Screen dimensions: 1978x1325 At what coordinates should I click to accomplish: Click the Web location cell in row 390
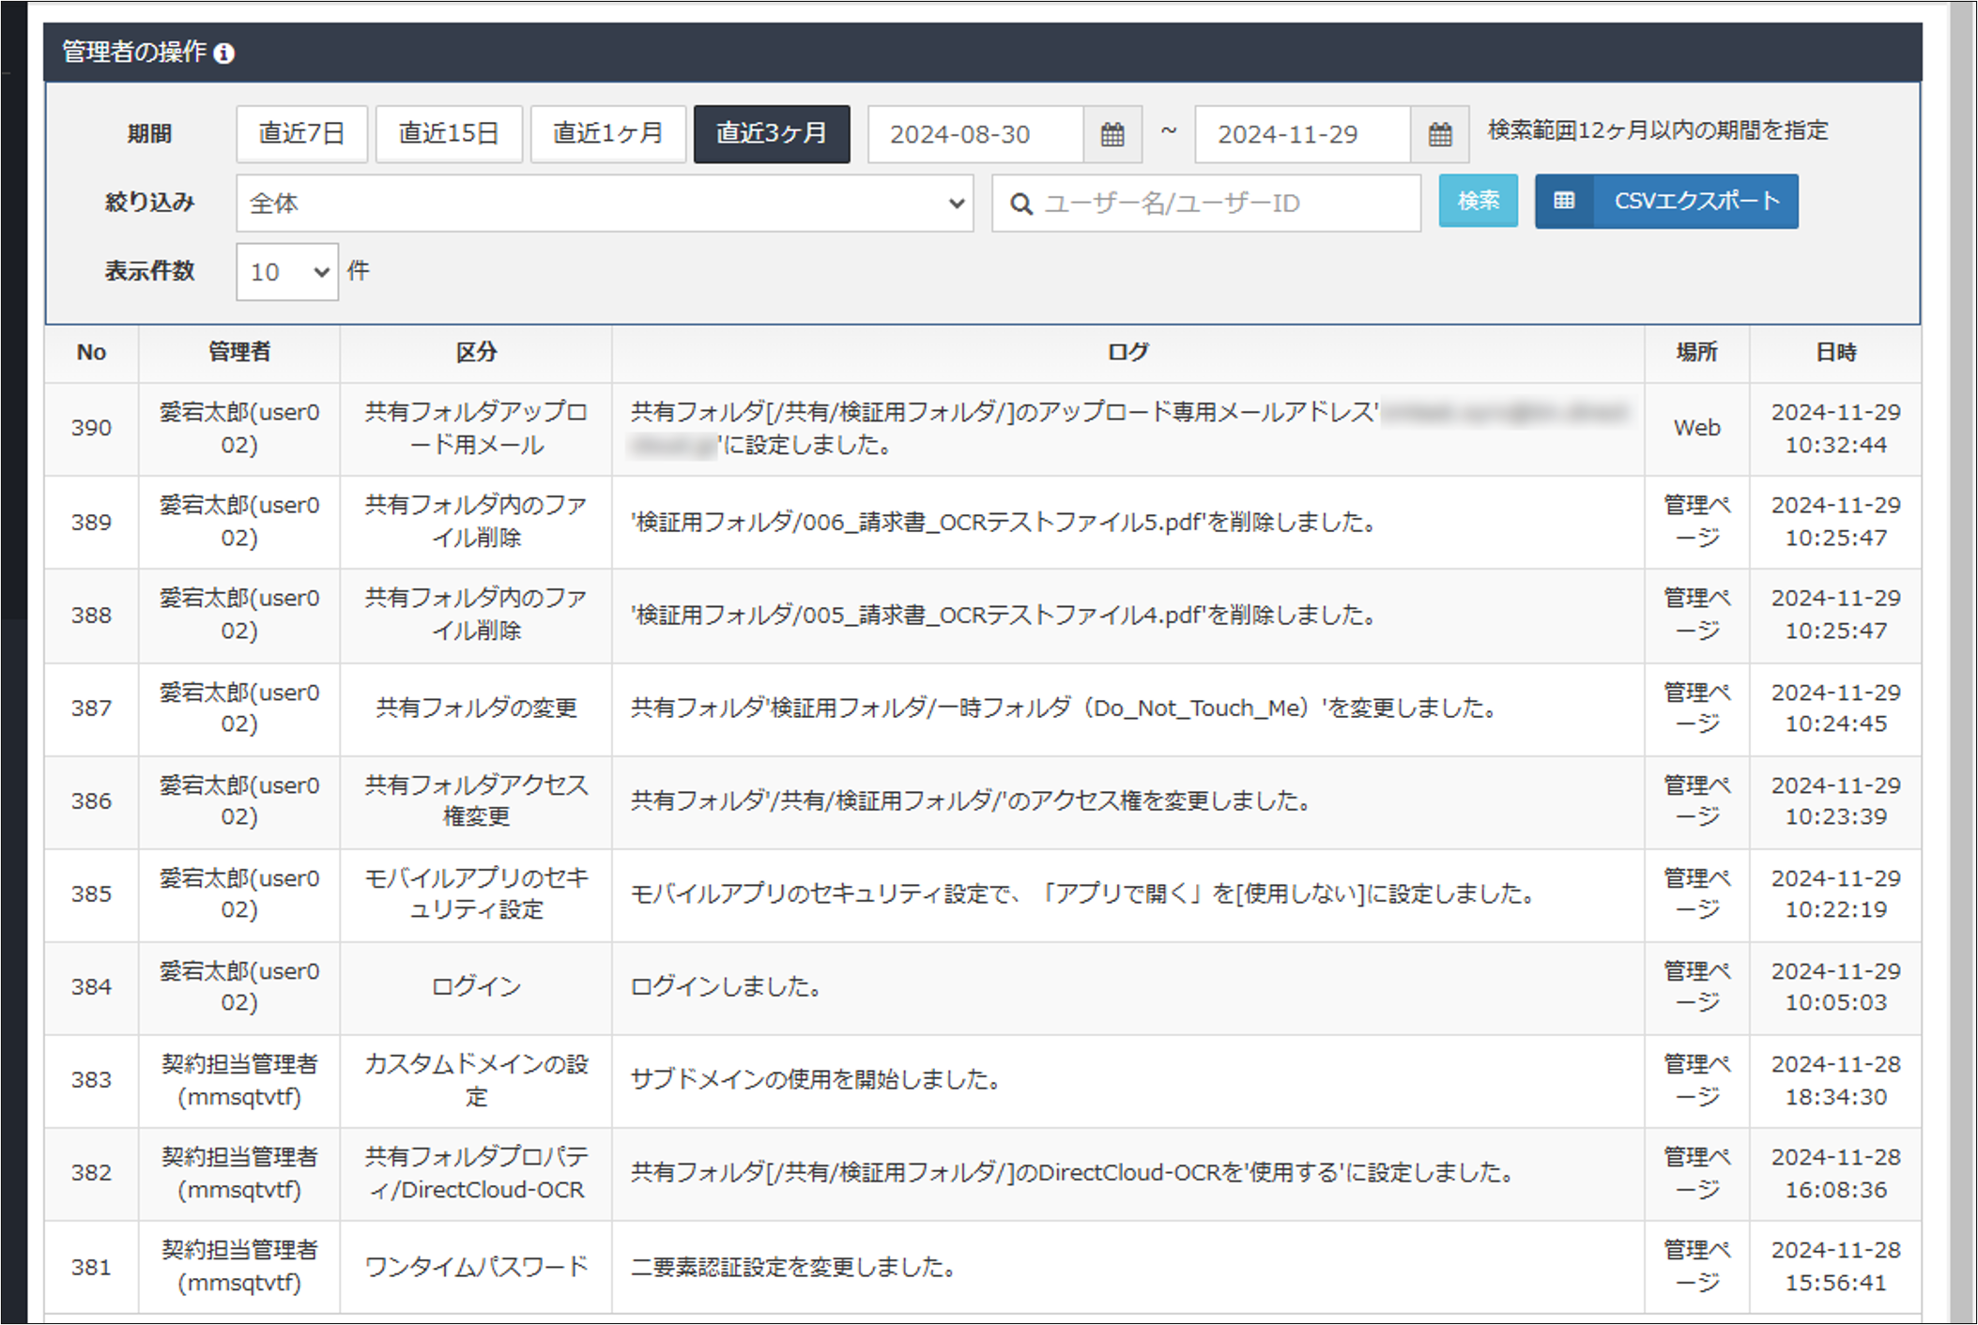click(1696, 428)
